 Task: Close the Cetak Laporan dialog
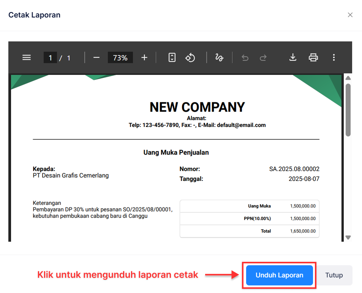[350, 15]
